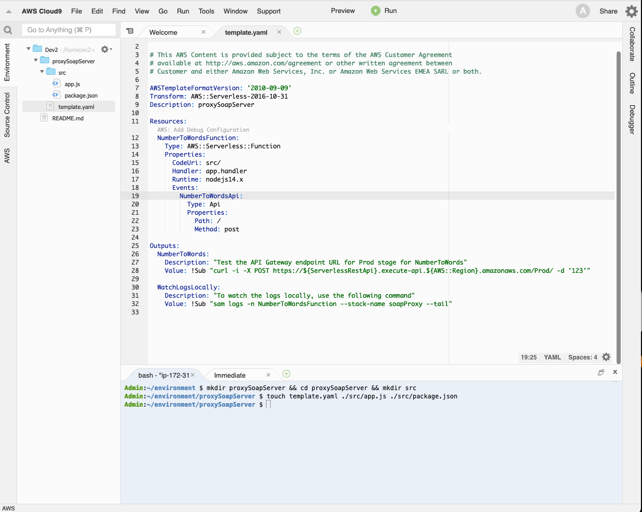Click the green Run play icon

pyautogui.click(x=375, y=11)
